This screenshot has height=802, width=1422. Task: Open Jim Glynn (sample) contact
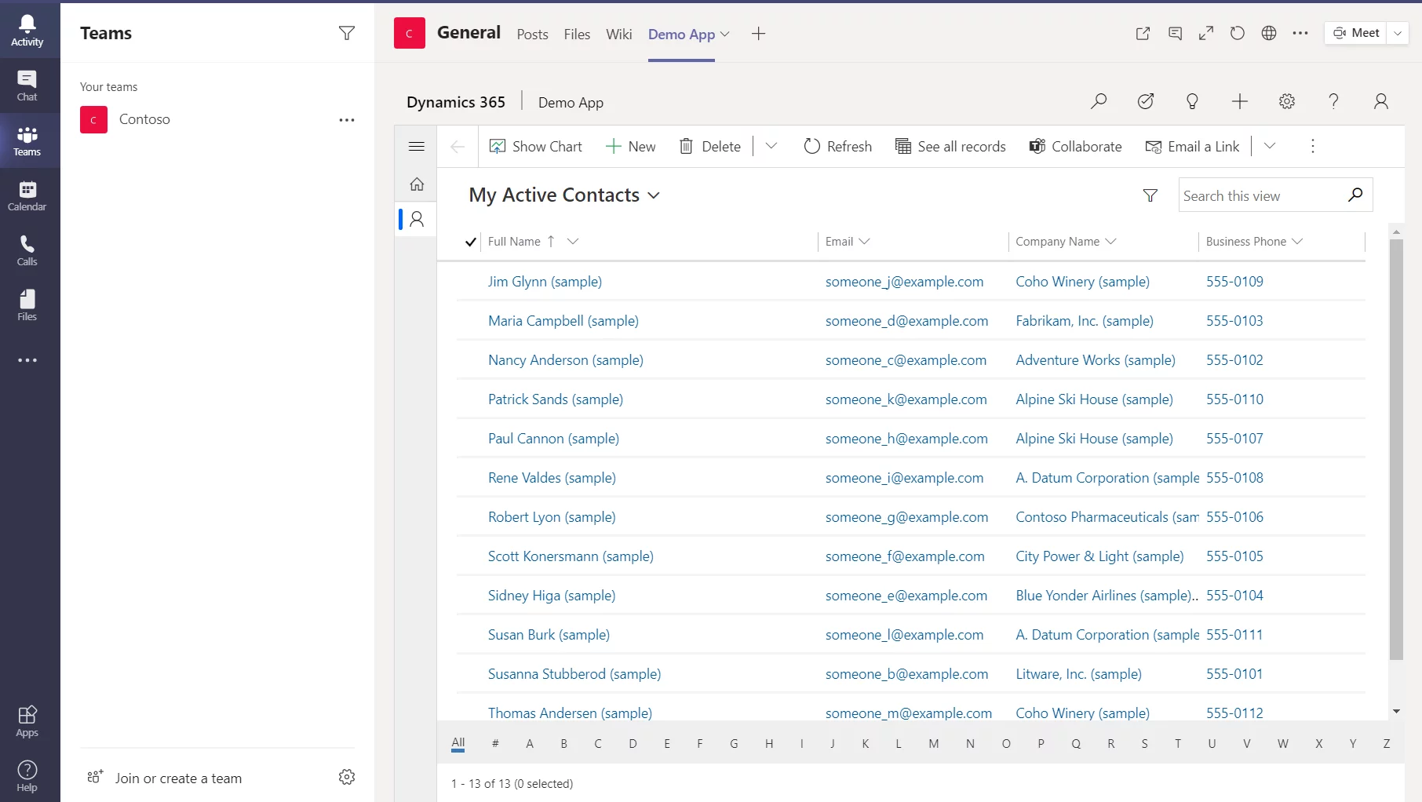(545, 282)
